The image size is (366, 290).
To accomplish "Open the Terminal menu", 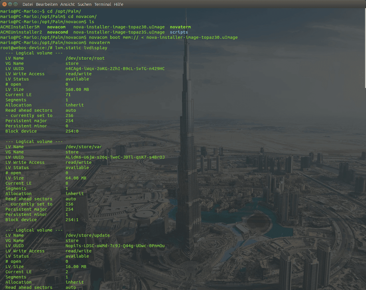I will [103, 4].
